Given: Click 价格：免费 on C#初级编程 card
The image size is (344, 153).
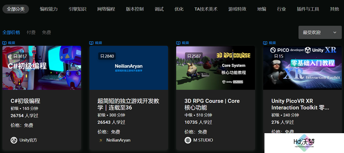Looking at the screenshot, I should tap(22, 126).
